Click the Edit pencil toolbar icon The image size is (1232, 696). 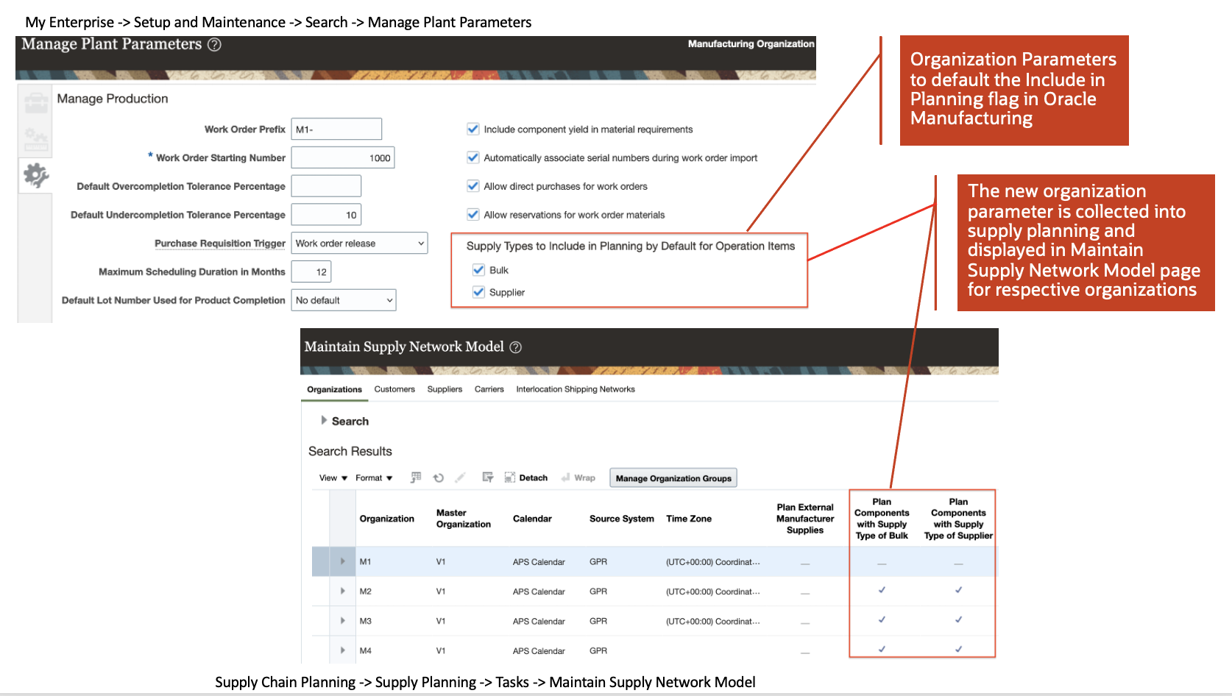pyautogui.click(x=461, y=477)
